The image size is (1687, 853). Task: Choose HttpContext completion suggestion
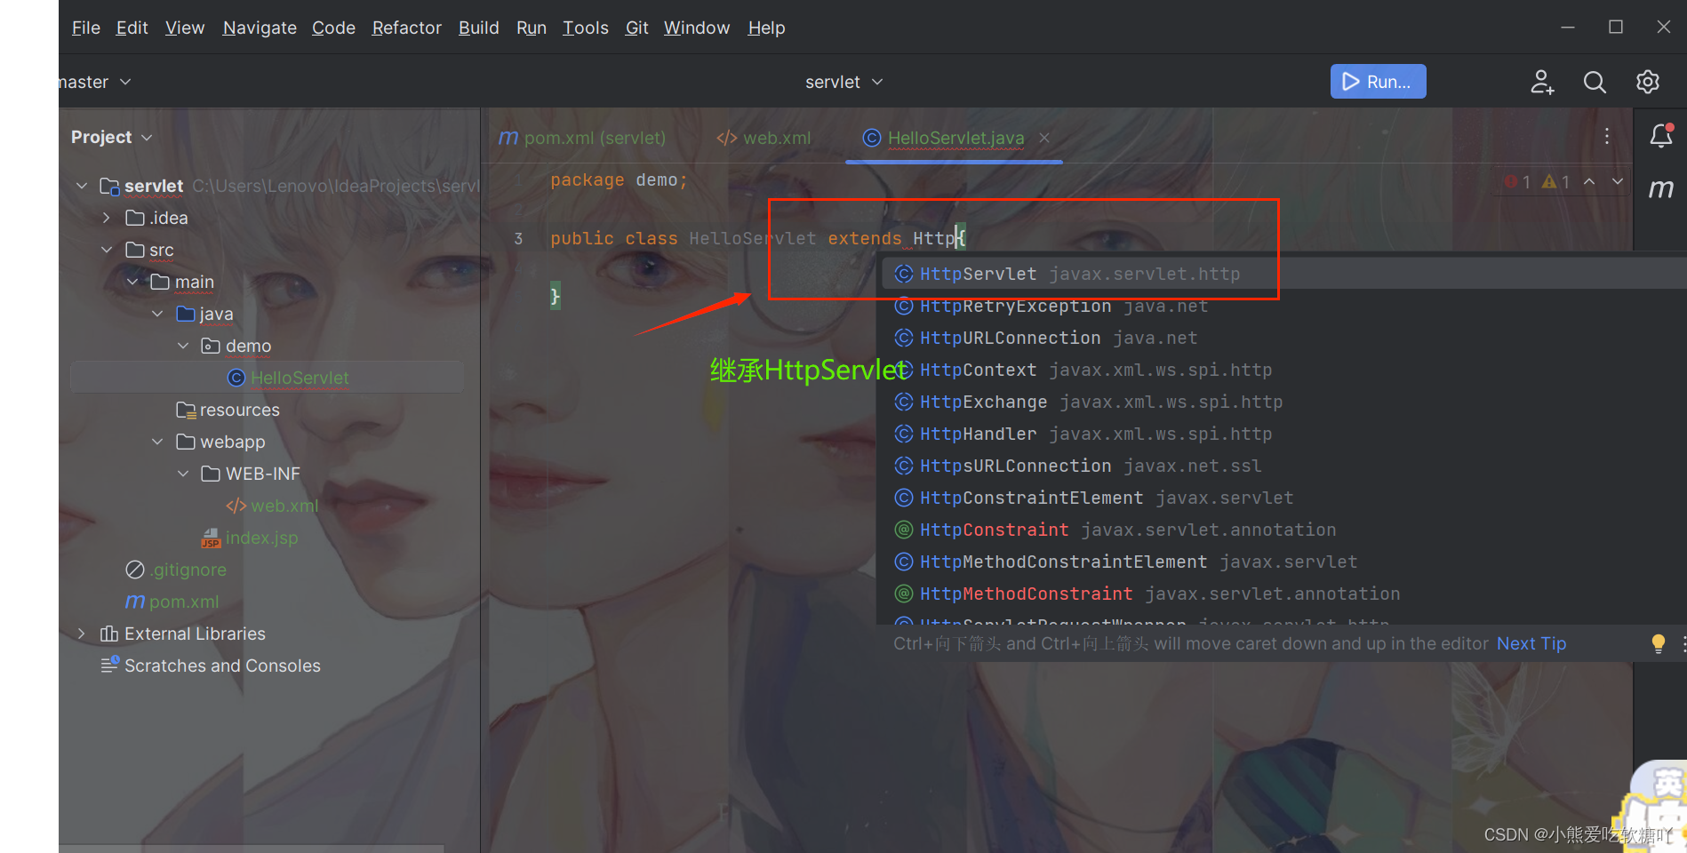click(x=1283, y=370)
